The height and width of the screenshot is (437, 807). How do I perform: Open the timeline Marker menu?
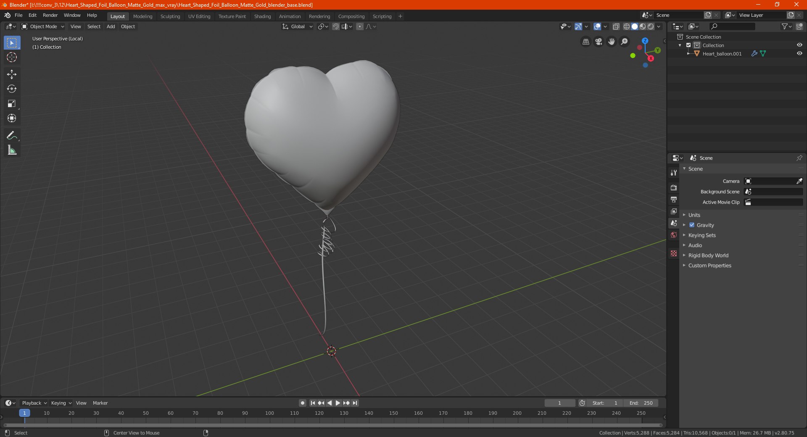tap(100, 403)
